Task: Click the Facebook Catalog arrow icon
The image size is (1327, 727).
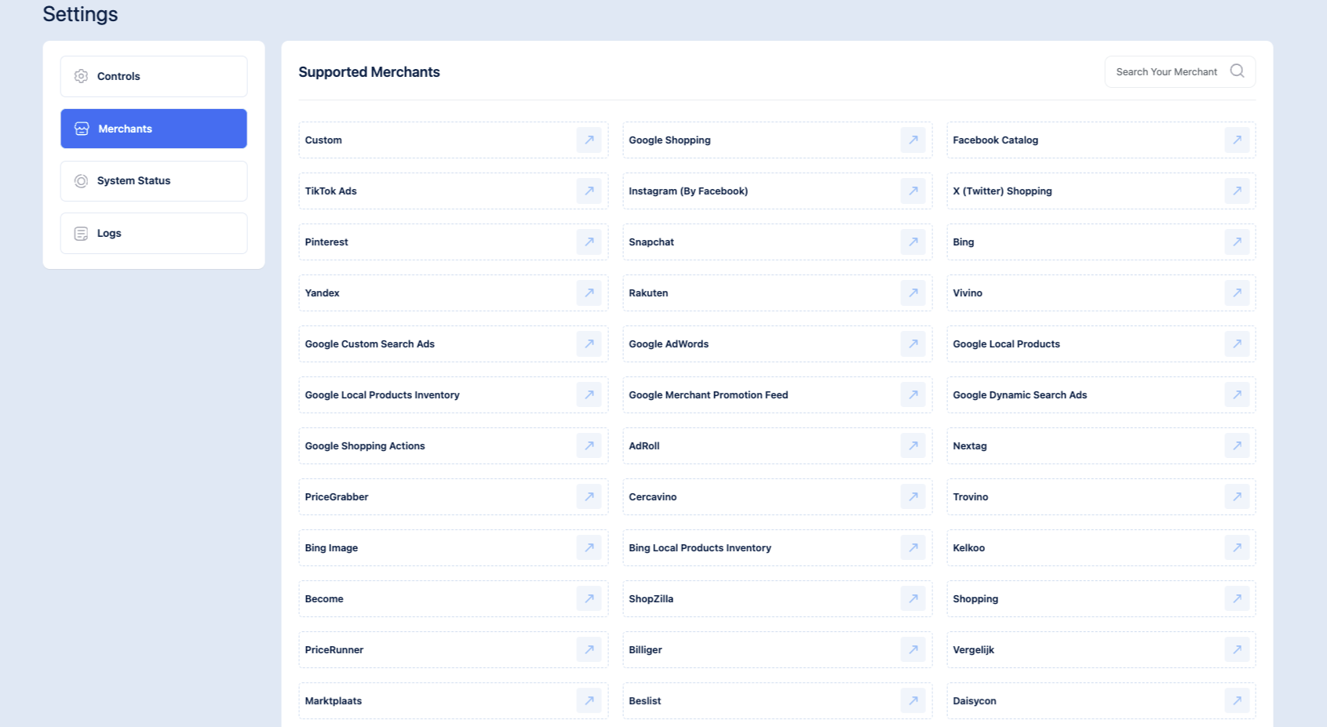Action: point(1237,140)
